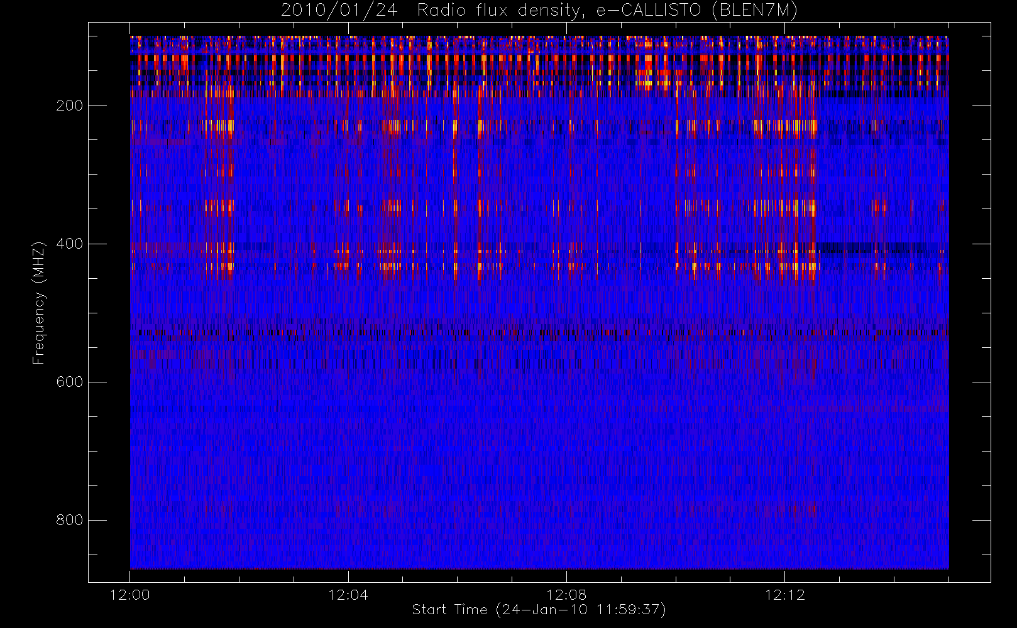The image size is (1017, 628).
Task: Click the '12:12' time axis label
Action: click(784, 595)
